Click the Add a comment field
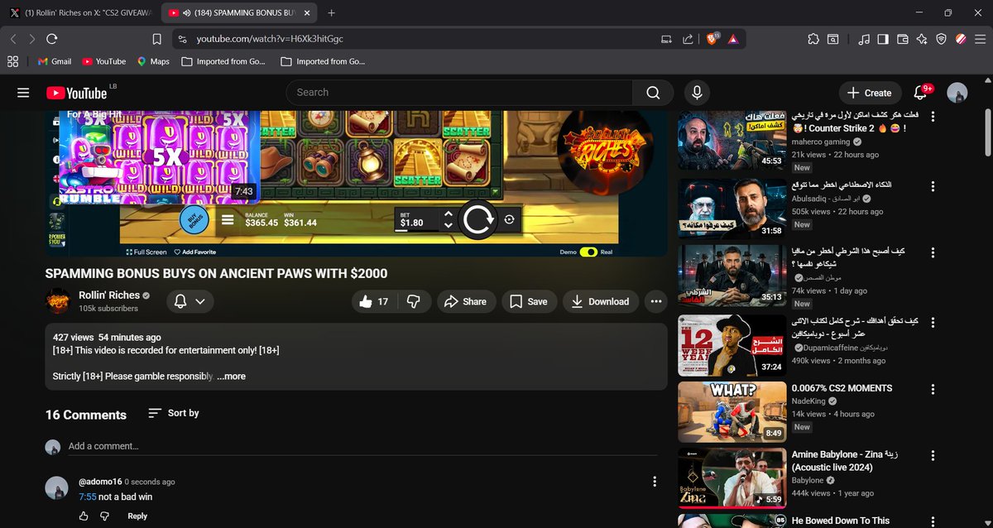 click(x=362, y=446)
